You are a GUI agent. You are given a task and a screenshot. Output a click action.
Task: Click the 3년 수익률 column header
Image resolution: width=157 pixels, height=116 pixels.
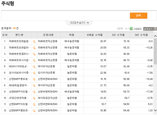pos(142,35)
